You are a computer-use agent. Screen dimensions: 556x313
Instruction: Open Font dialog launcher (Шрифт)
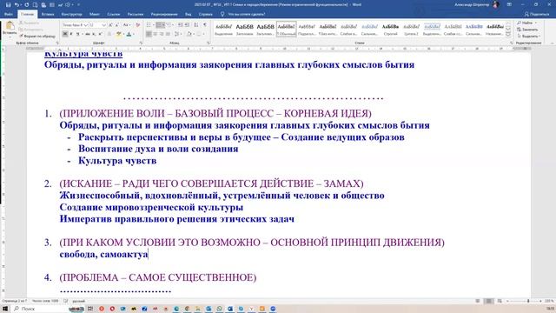click(x=141, y=43)
